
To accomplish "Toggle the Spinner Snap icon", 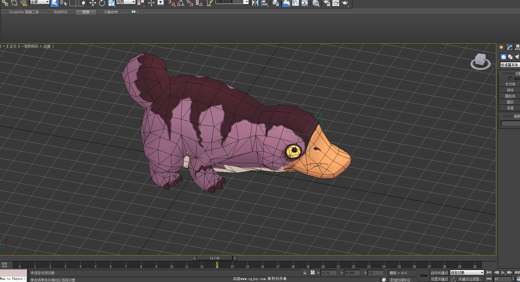I will (199, 3).
